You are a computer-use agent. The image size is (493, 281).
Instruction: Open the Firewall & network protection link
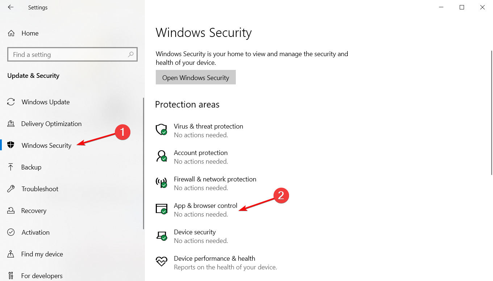(x=215, y=179)
